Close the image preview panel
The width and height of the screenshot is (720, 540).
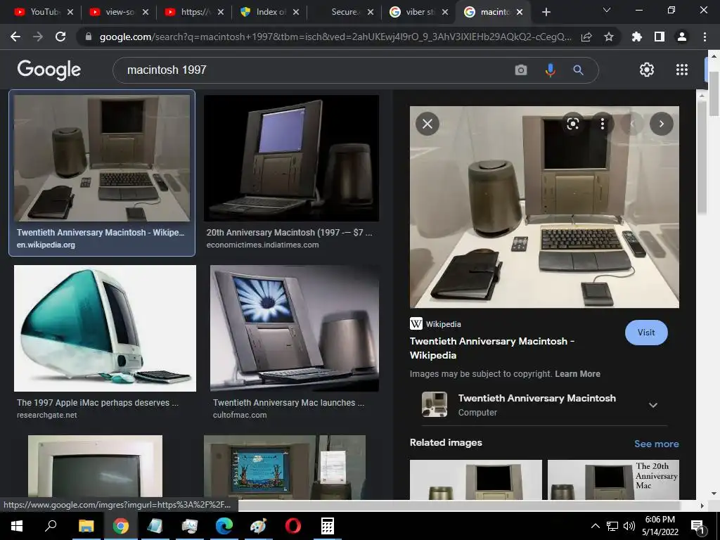(x=427, y=124)
